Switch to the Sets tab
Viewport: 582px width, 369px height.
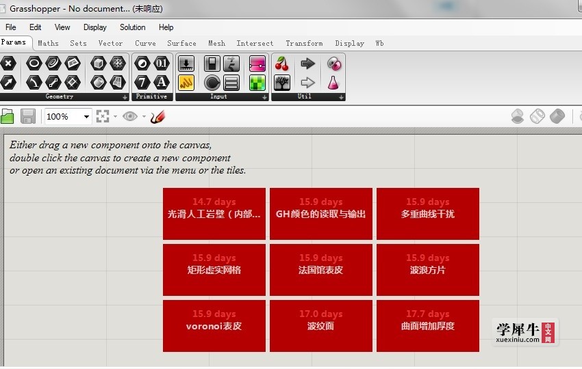[78, 43]
